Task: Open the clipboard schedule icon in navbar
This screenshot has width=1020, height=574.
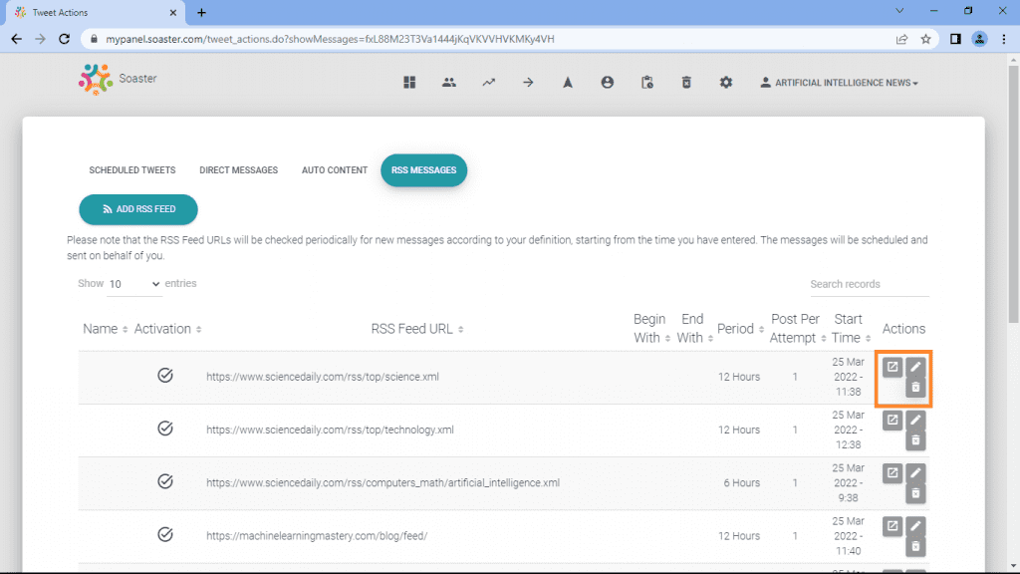Action: click(646, 83)
